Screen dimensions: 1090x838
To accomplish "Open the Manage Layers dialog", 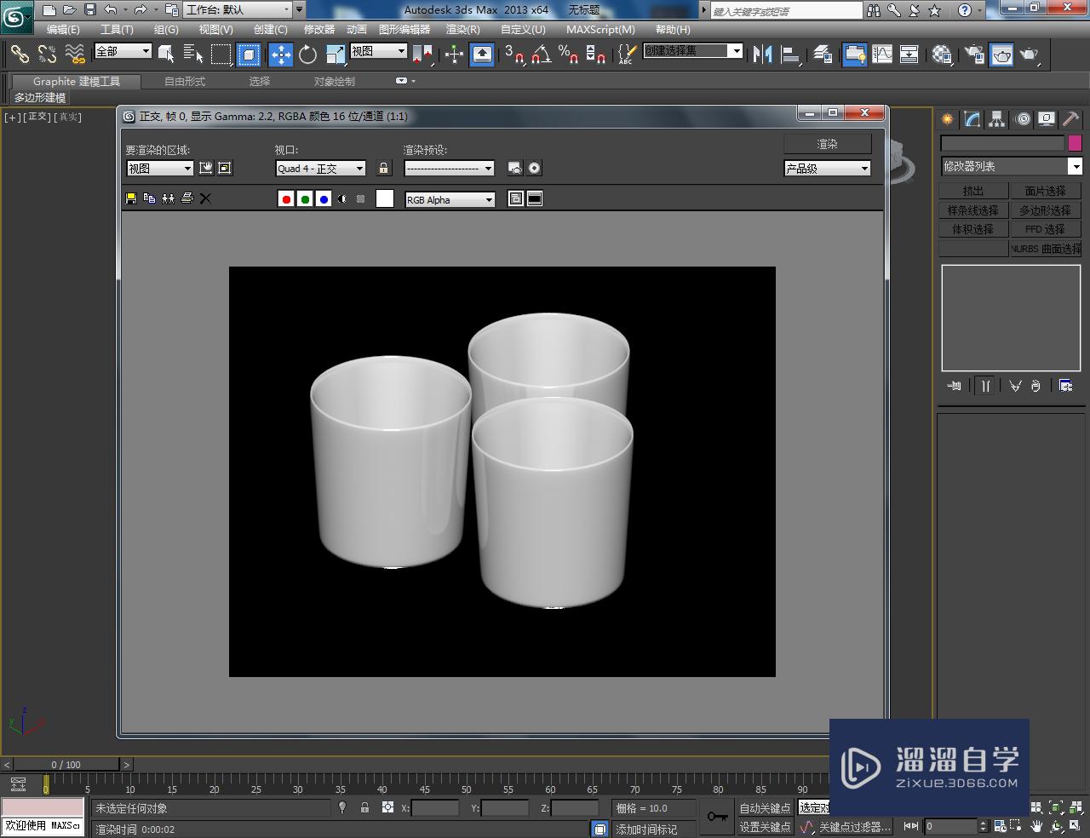I will (x=823, y=55).
